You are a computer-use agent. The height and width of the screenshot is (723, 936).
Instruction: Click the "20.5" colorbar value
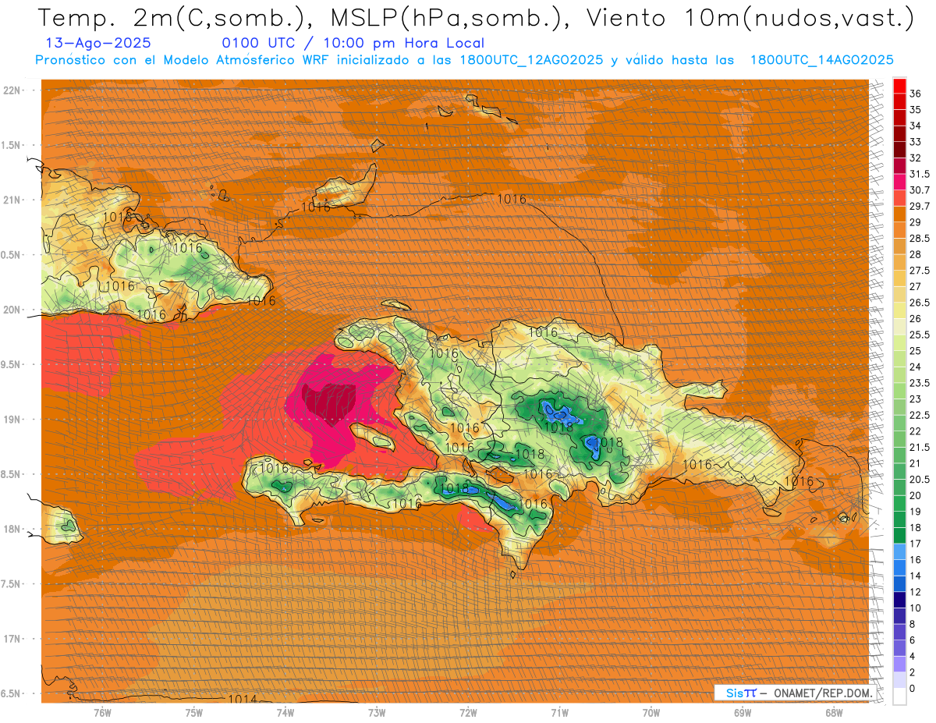tap(920, 479)
